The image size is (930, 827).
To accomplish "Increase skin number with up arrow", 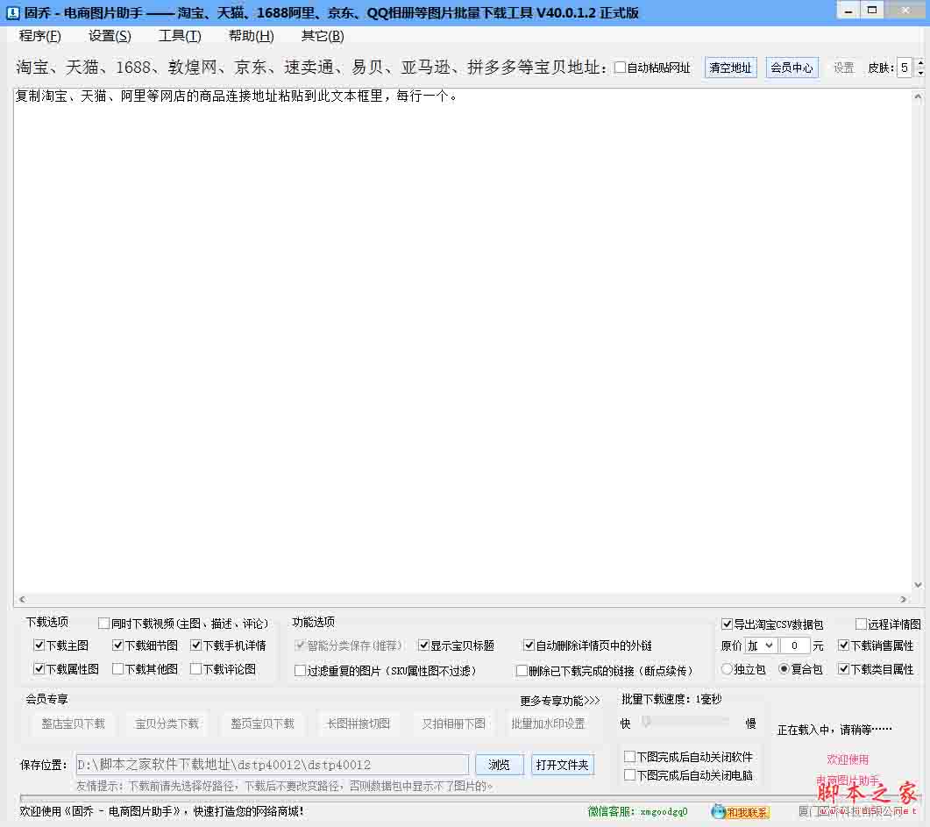I will (x=920, y=62).
